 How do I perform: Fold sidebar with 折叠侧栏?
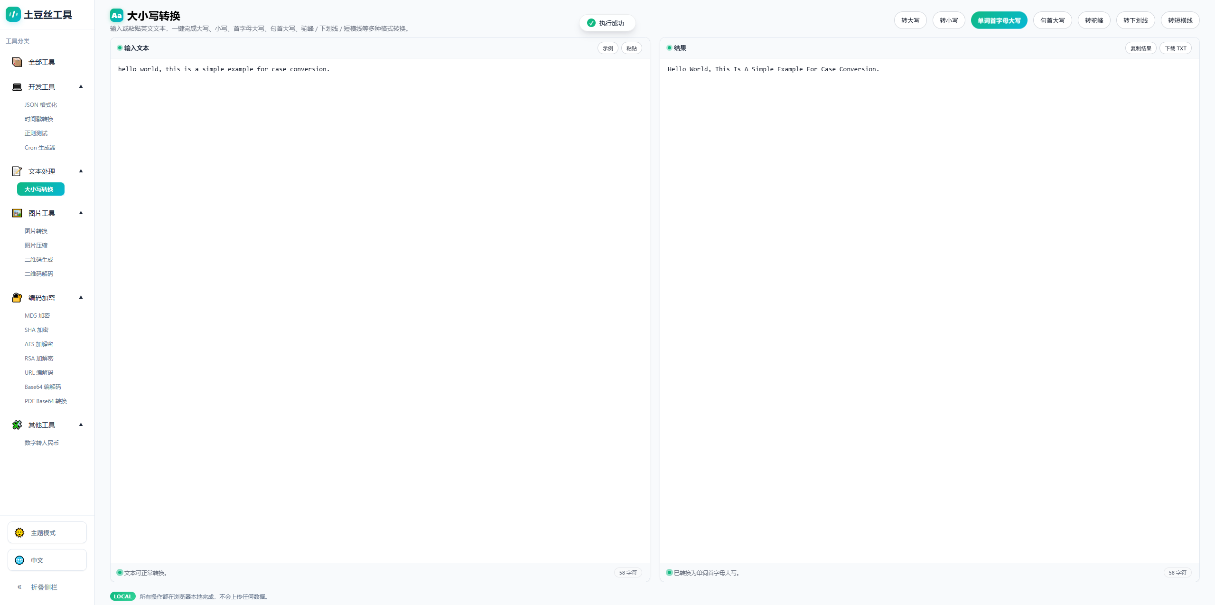37,587
